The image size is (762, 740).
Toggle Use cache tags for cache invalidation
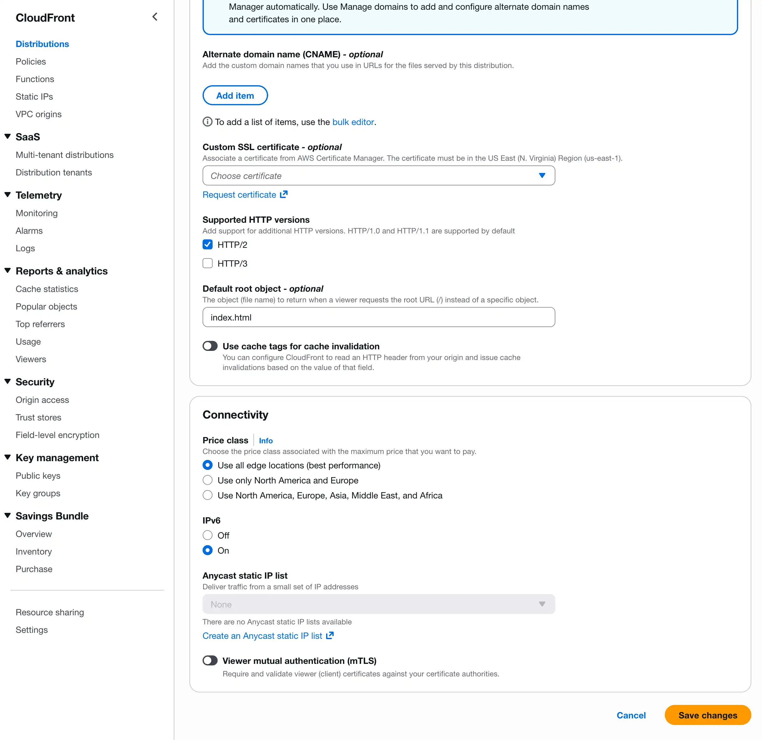point(210,346)
